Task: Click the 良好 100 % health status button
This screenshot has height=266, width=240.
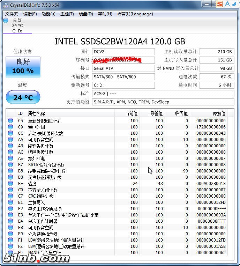Action: coord(23,66)
